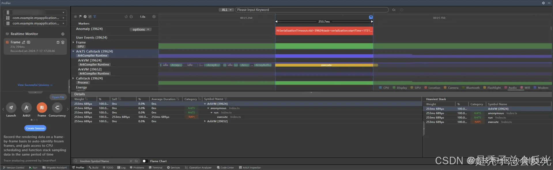Toggle the GPU energy legend
The height and width of the screenshot is (170, 553).
click(x=416, y=88)
